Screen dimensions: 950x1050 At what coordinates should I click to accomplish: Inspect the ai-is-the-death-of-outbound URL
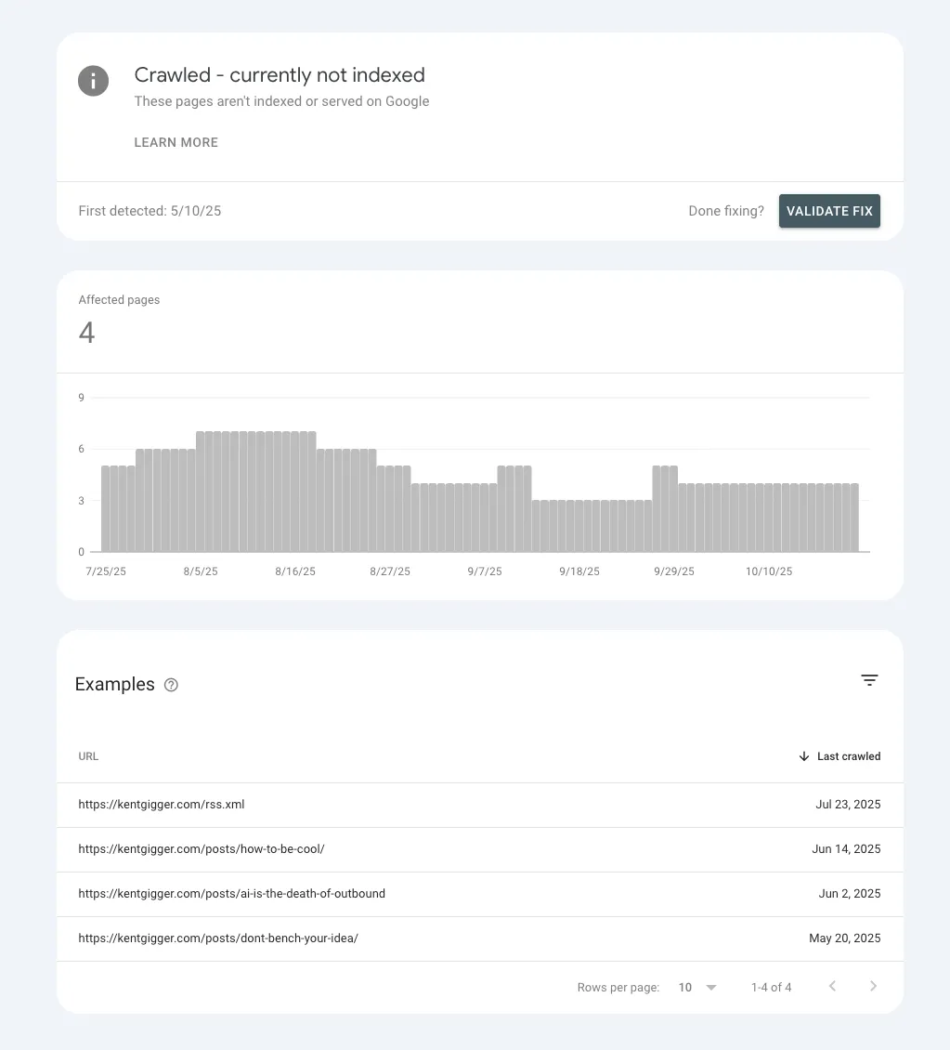[231, 894]
